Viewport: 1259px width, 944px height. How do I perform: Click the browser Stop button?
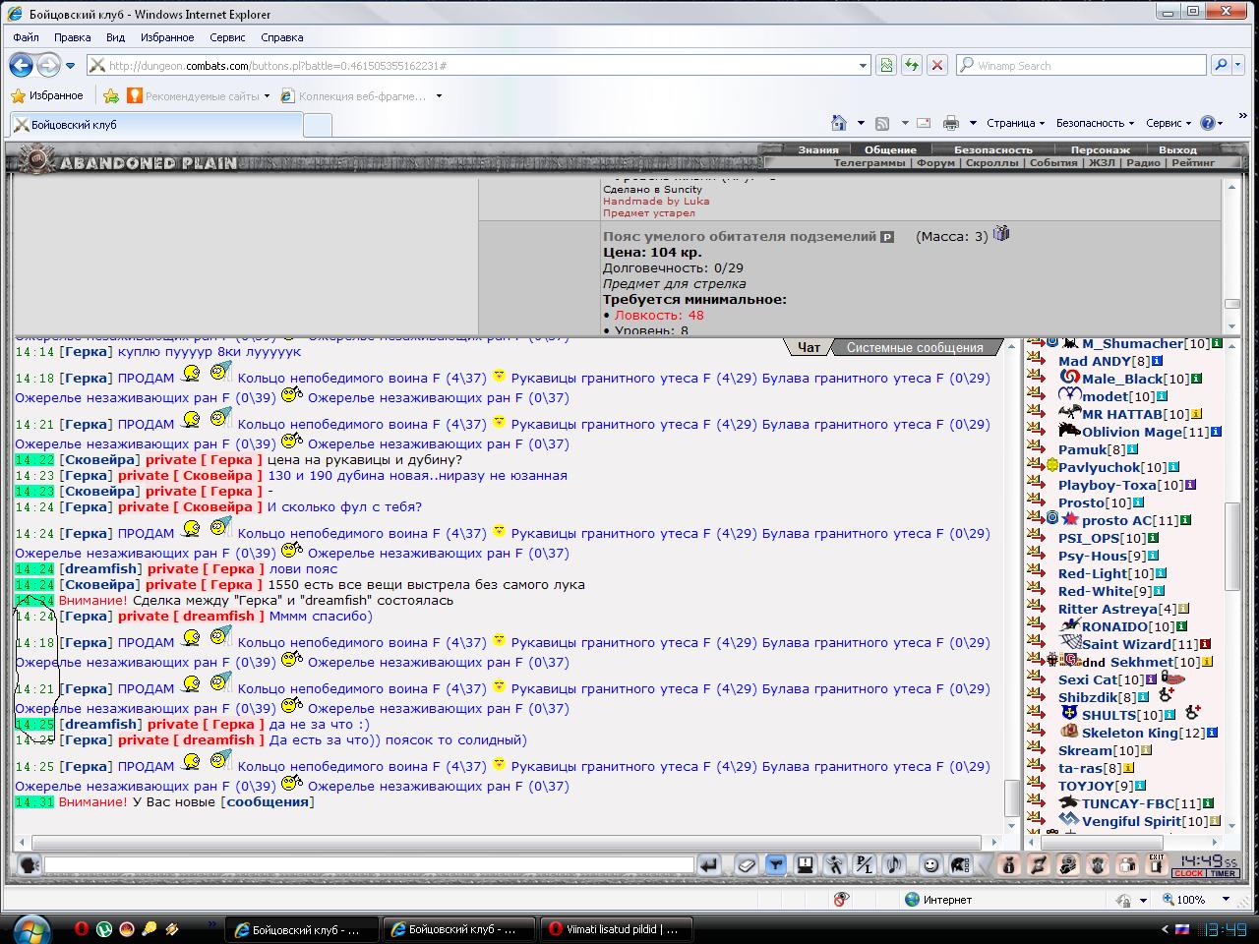937,65
